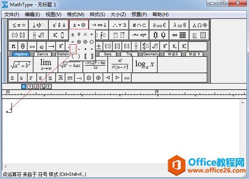Pick the right angle bracket in the dropdown
Screen dimensions: 249x179
79,56
